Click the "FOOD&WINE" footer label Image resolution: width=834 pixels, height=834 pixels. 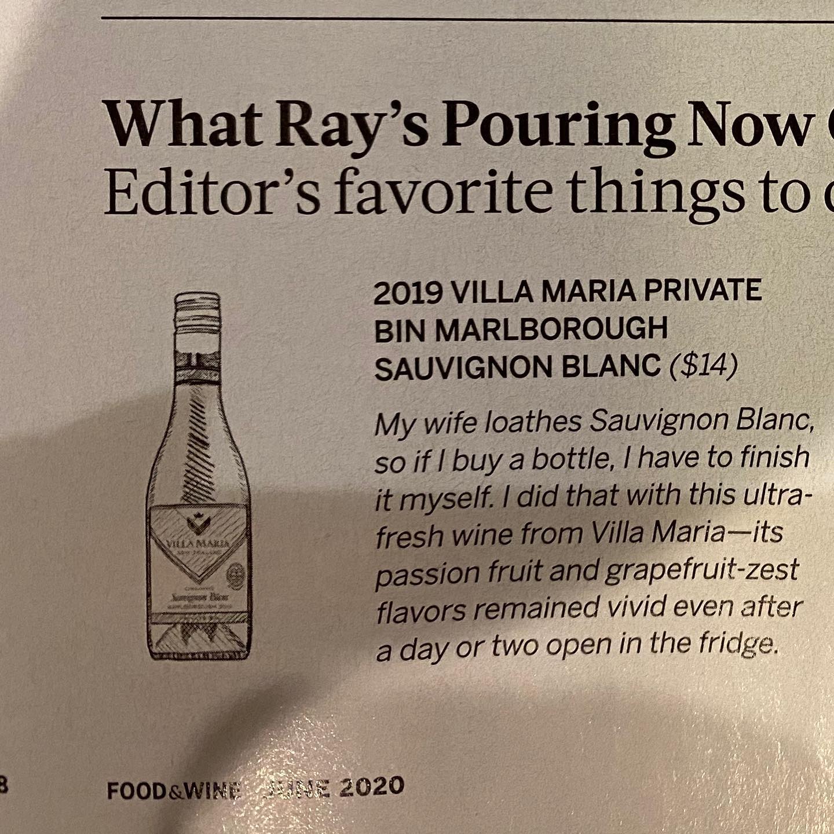click(174, 790)
